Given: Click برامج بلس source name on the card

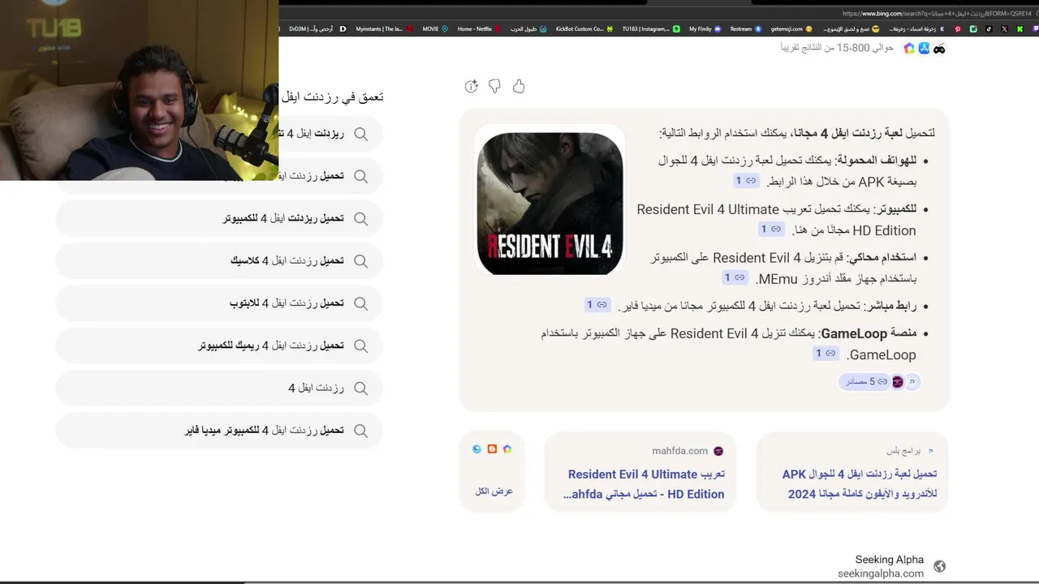Looking at the screenshot, I should tap(903, 451).
